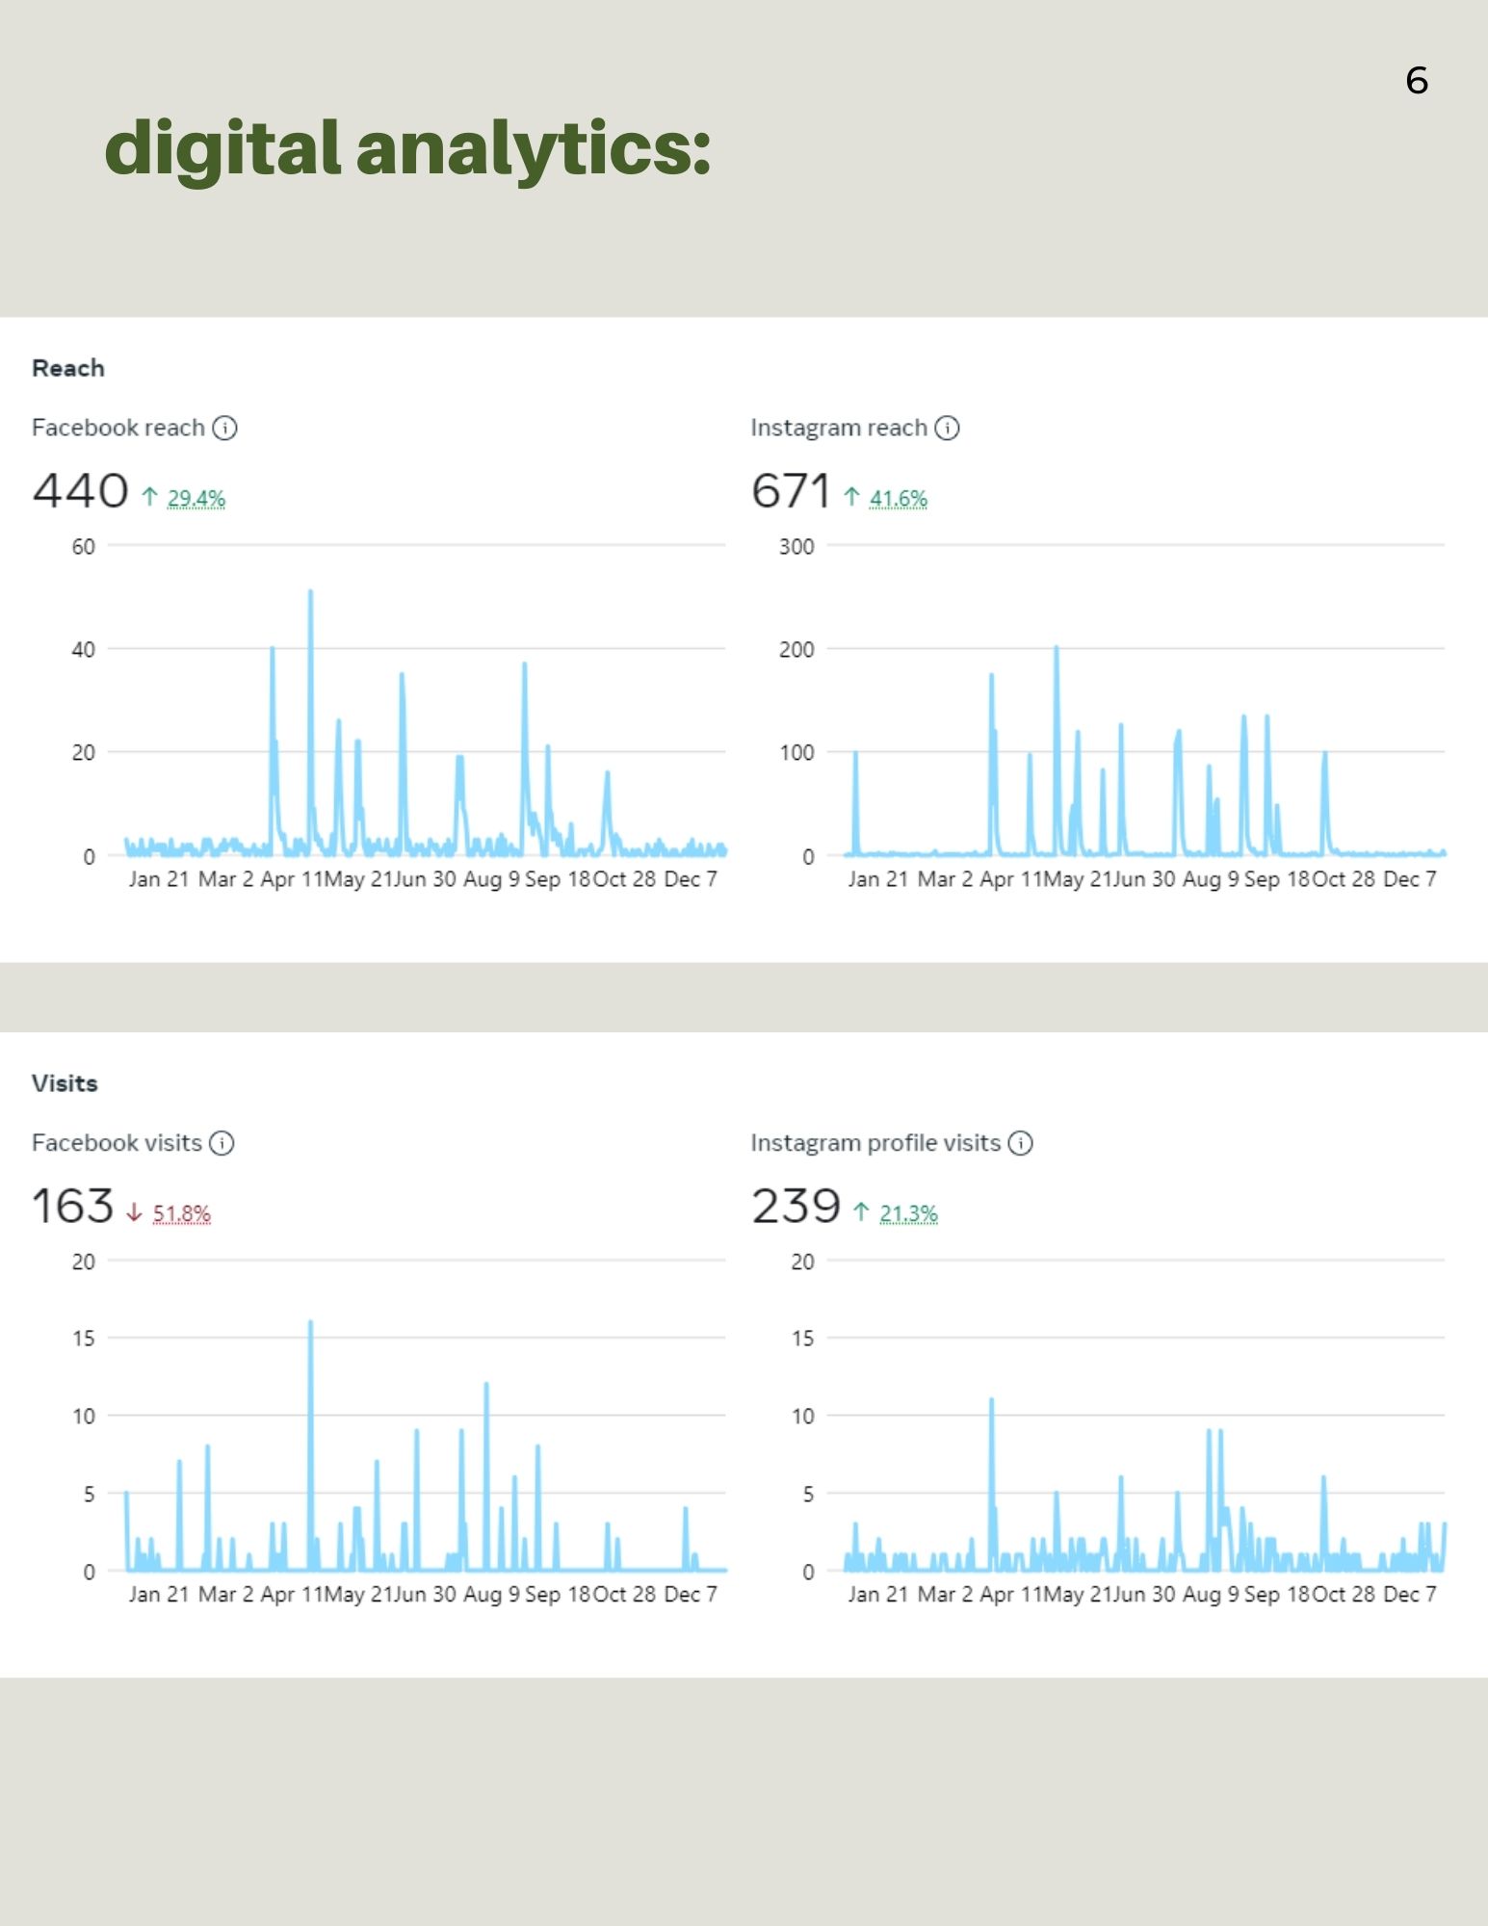This screenshot has height=1926, width=1488.
Task: Click the 51.8% Facebook visits decrease link
Action: pos(182,1213)
